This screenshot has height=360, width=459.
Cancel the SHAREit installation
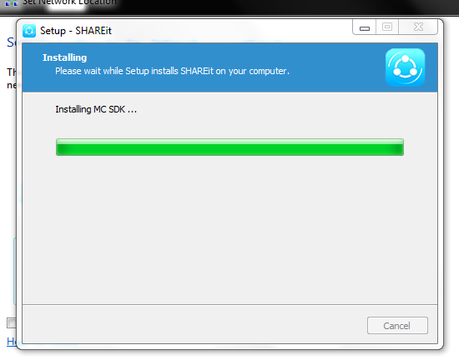397,326
